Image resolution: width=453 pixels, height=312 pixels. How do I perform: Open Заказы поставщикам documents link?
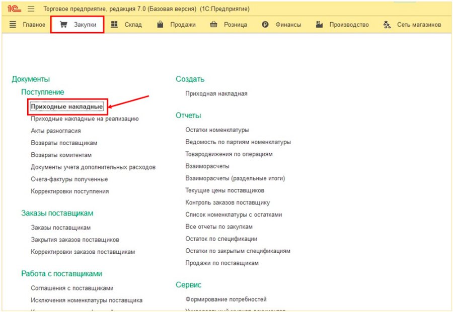[61, 228]
